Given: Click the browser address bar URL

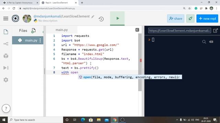Looking at the screenshot, I should [49, 8].
